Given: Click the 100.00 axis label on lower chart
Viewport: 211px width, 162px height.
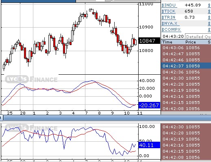Looking at the screenshot, I should (147, 127).
